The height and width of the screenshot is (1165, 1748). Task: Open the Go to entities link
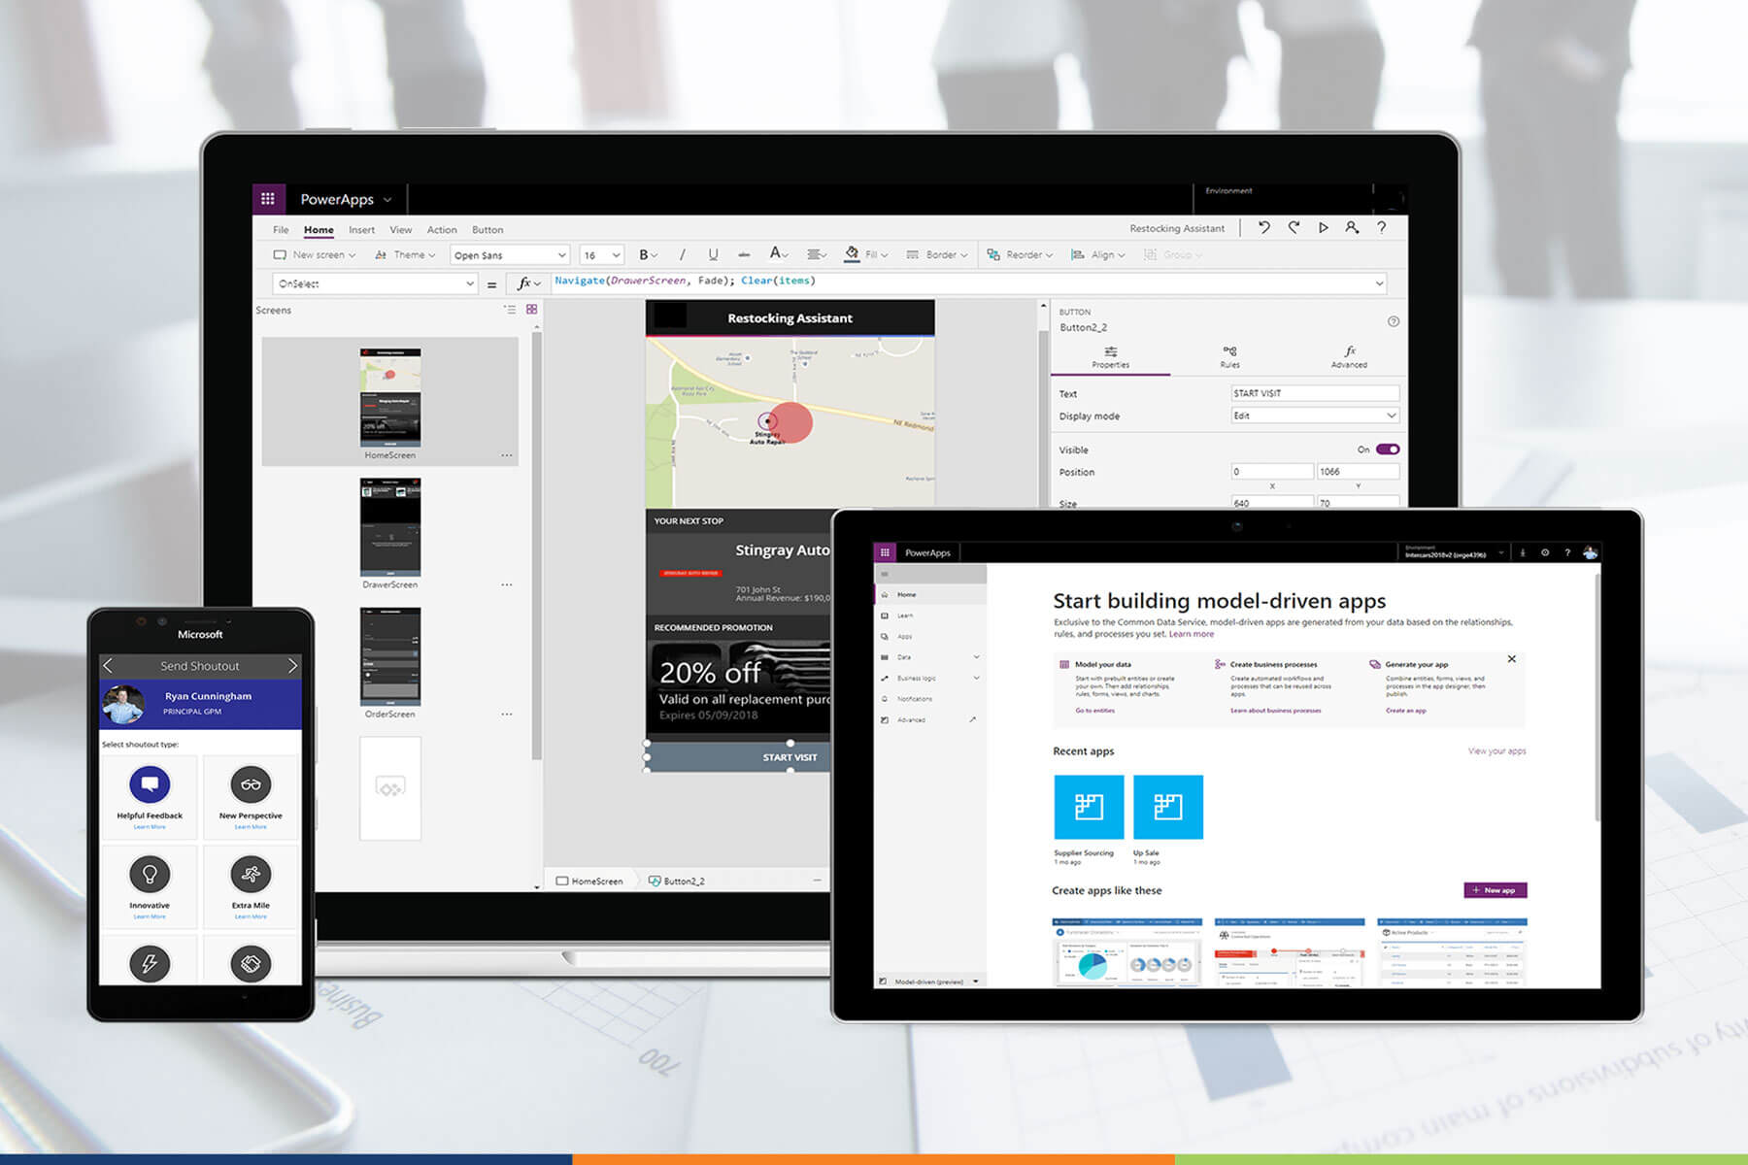pyautogui.click(x=1094, y=711)
